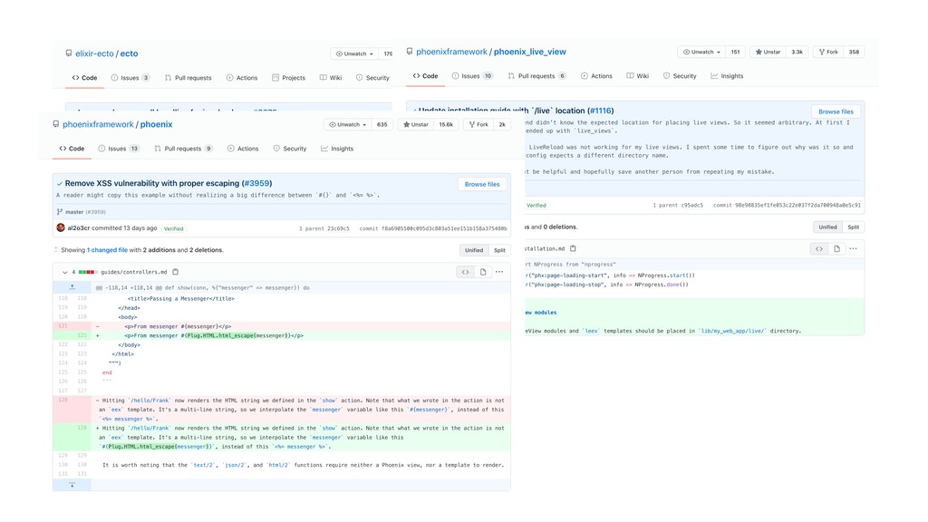Click Browse files in phoenix_live_view commit

tap(836, 111)
